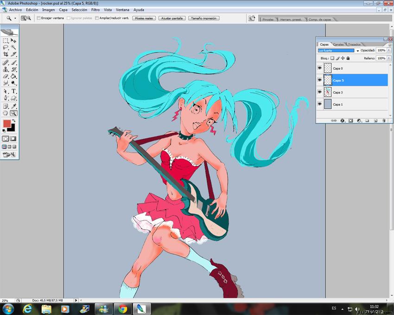Enable Ampliar/reducir vent. checkbox
This screenshot has width=394, height=315.
coord(97,18)
